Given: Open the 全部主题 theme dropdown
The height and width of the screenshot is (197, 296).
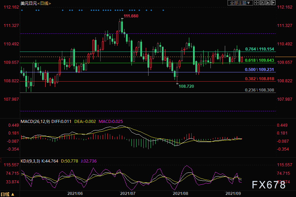Looking at the screenshot, I should [x=240, y=3].
